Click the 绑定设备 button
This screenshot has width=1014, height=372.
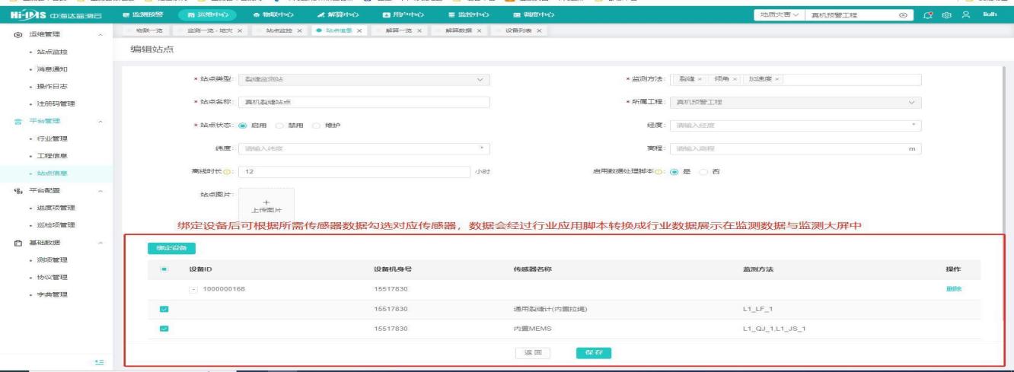[166, 248]
